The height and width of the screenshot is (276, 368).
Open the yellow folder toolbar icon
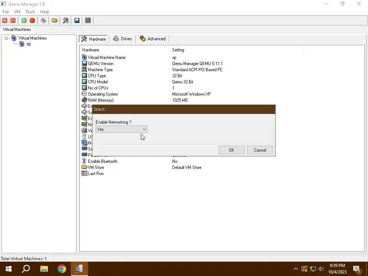point(55,20)
